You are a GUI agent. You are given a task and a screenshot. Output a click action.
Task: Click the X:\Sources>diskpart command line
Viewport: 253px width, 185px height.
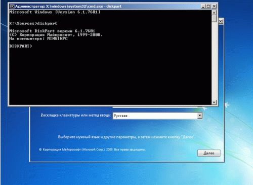(x=33, y=23)
